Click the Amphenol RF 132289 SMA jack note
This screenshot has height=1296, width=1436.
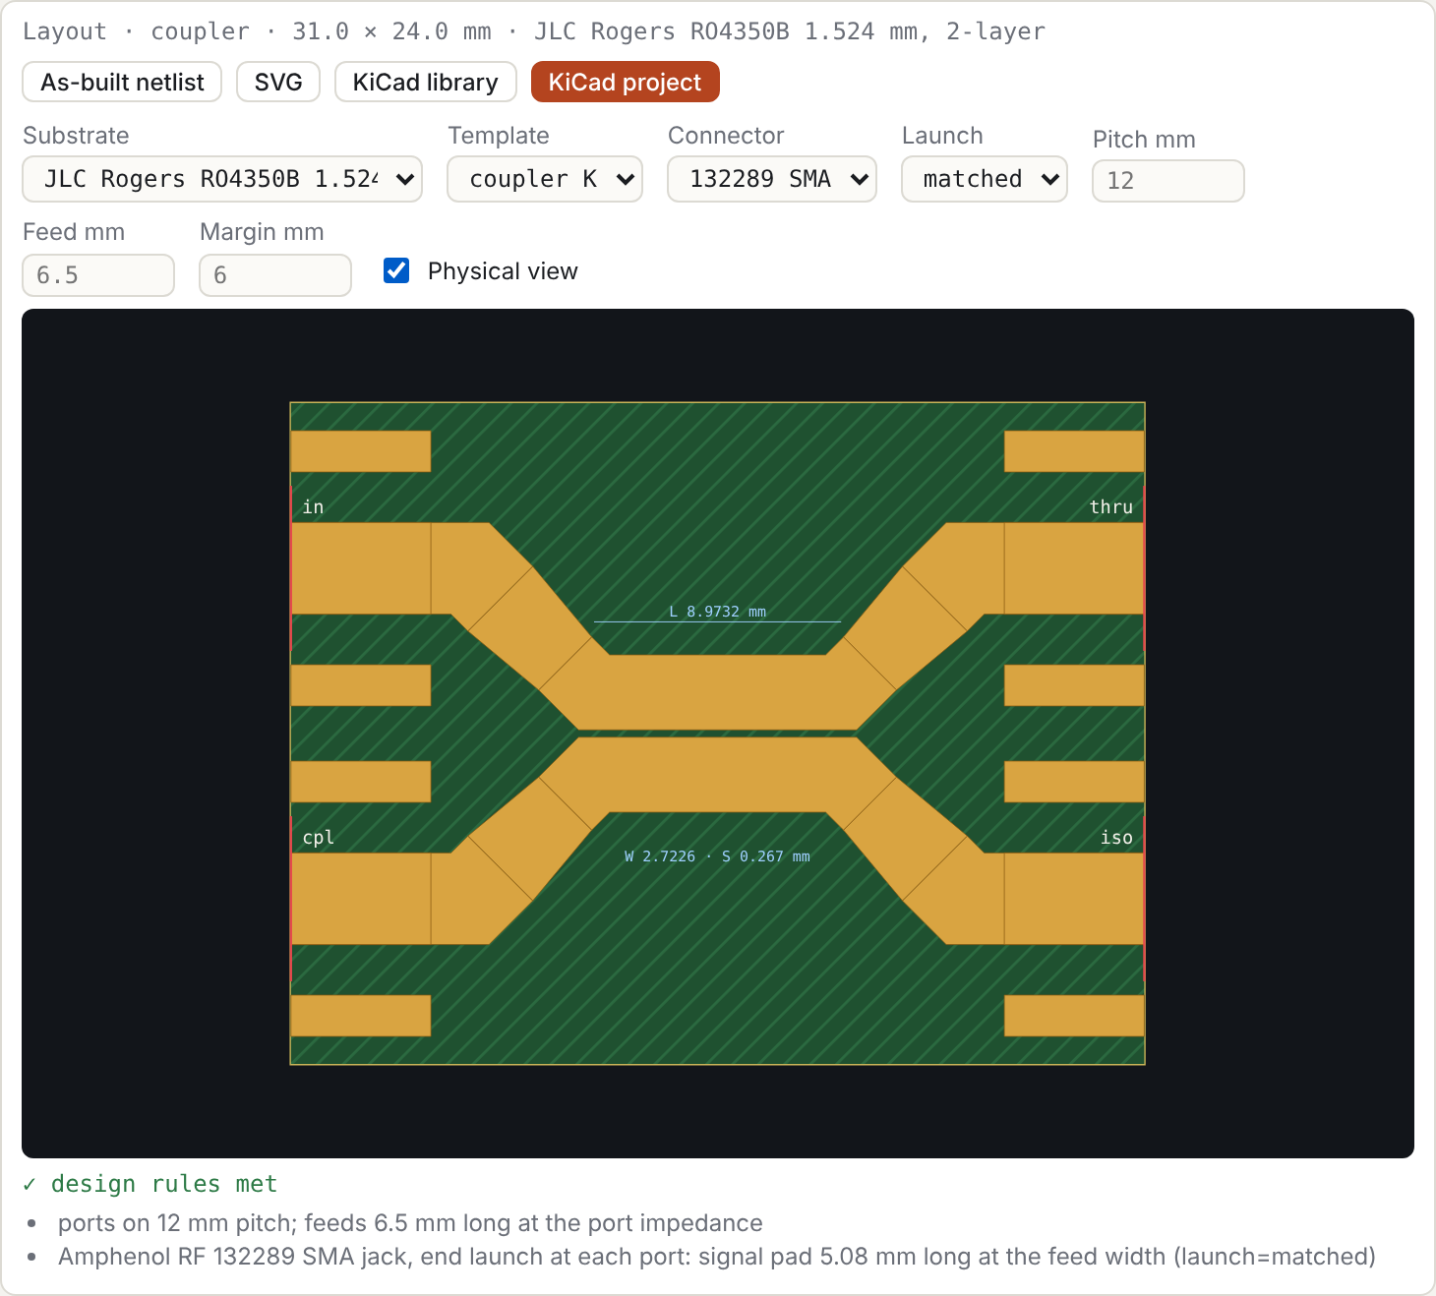pyautogui.click(x=716, y=1257)
